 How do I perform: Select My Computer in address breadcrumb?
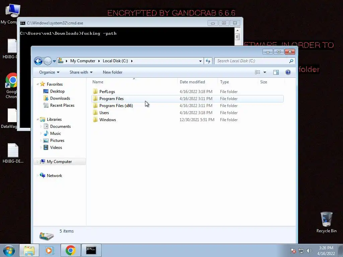(83, 61)
